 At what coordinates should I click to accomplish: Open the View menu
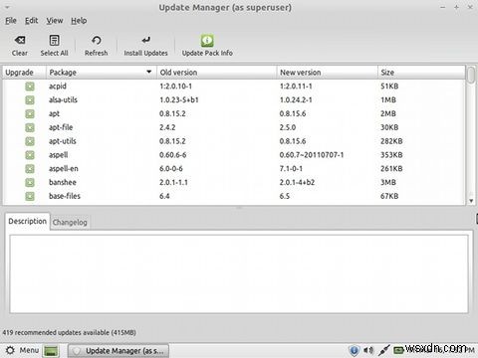click(55, 21)
